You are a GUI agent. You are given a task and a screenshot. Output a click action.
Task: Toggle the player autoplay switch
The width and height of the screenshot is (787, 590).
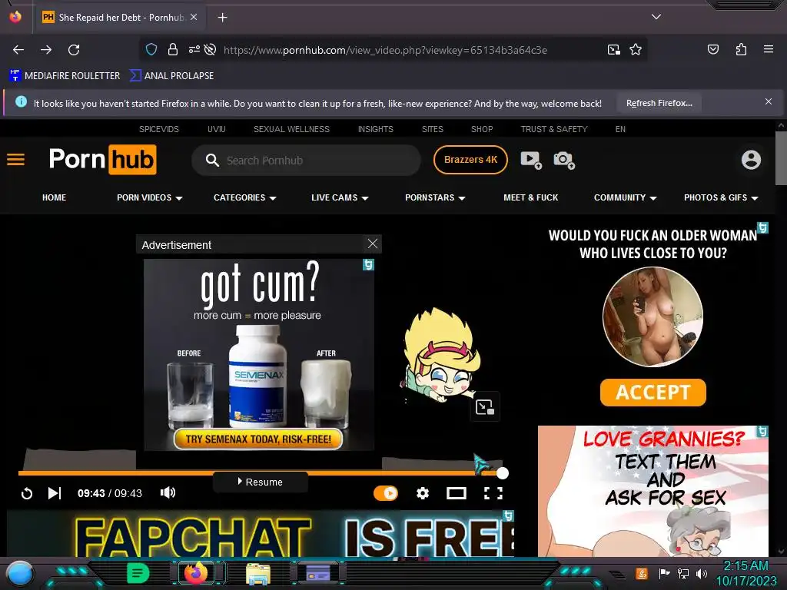(386, 494)
